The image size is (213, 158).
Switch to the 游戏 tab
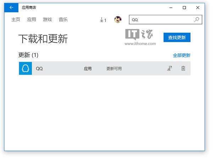(x=47, y=19)
